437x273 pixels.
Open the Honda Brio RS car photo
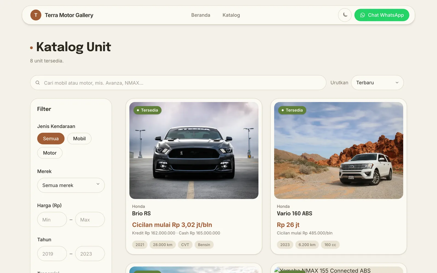(194, 150)
